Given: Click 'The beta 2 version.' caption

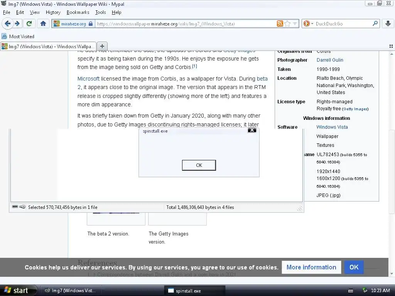Looking at the screenshot, I should [x=108, y=234].
